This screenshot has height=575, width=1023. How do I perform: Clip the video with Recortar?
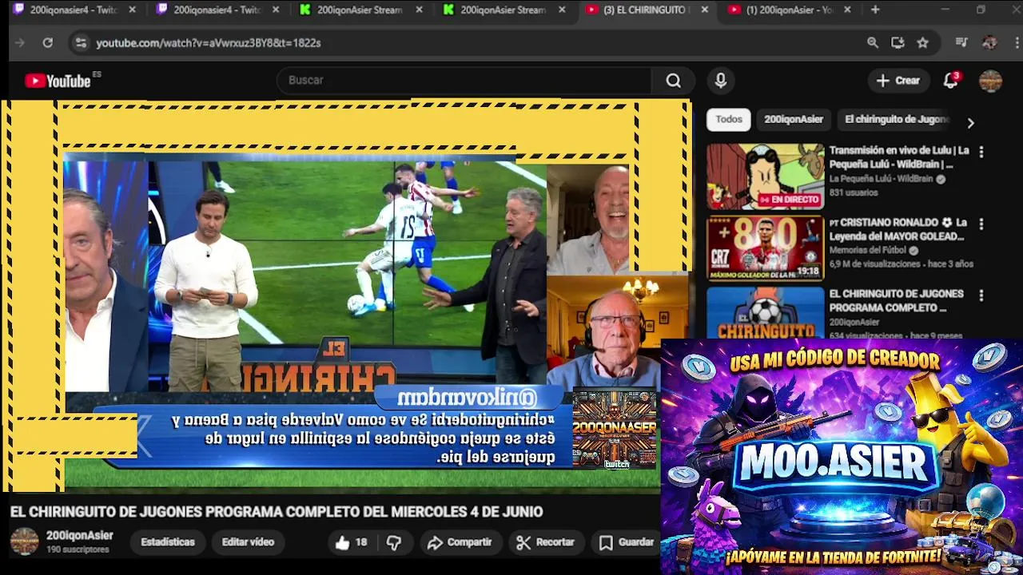click(546, 542)
